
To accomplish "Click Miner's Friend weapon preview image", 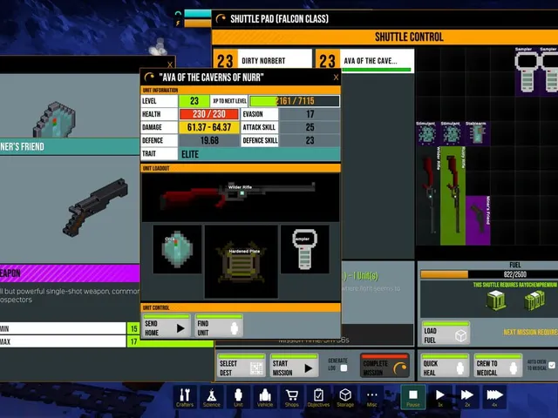I will [96, 207].
